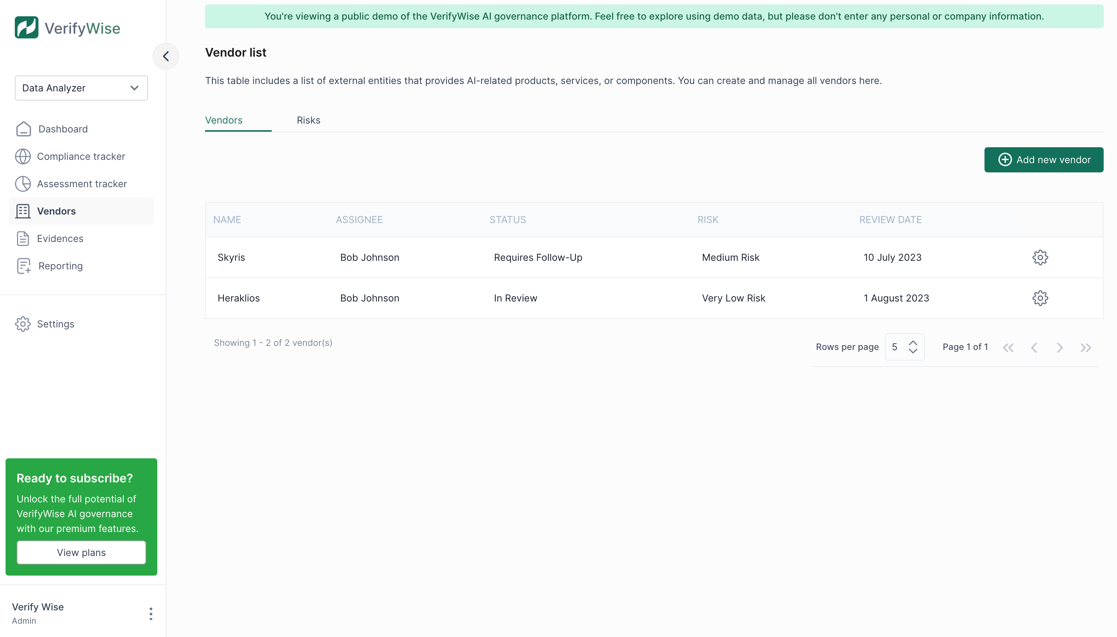Viewport: 1117px width, 637px height.
Task: Click the View plans button
Action: [x=81, y=552]
